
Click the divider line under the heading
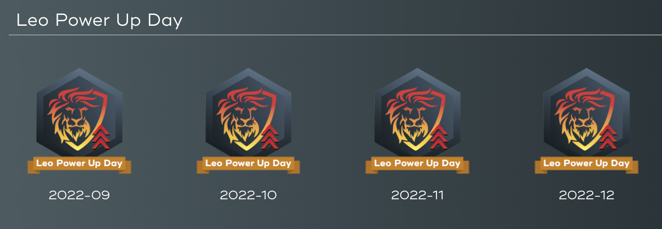[335, 35]
